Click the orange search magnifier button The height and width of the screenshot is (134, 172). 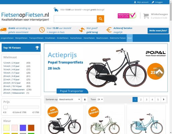(100, 19)
